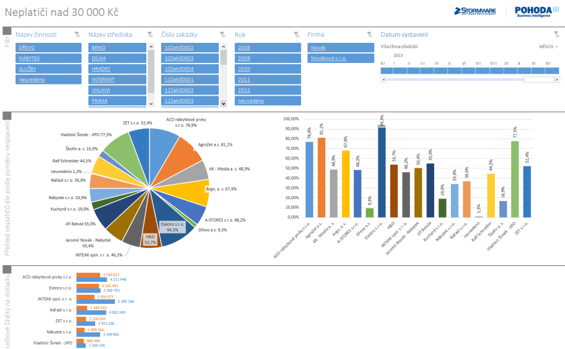Filter by JIHLAVA středisko

117,90
